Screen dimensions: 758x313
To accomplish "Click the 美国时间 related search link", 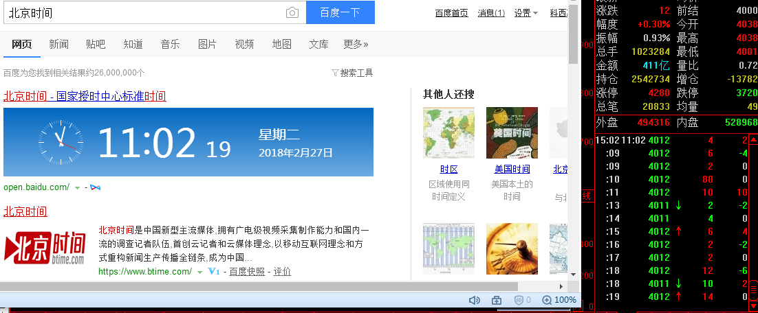I will click(512, 170).
